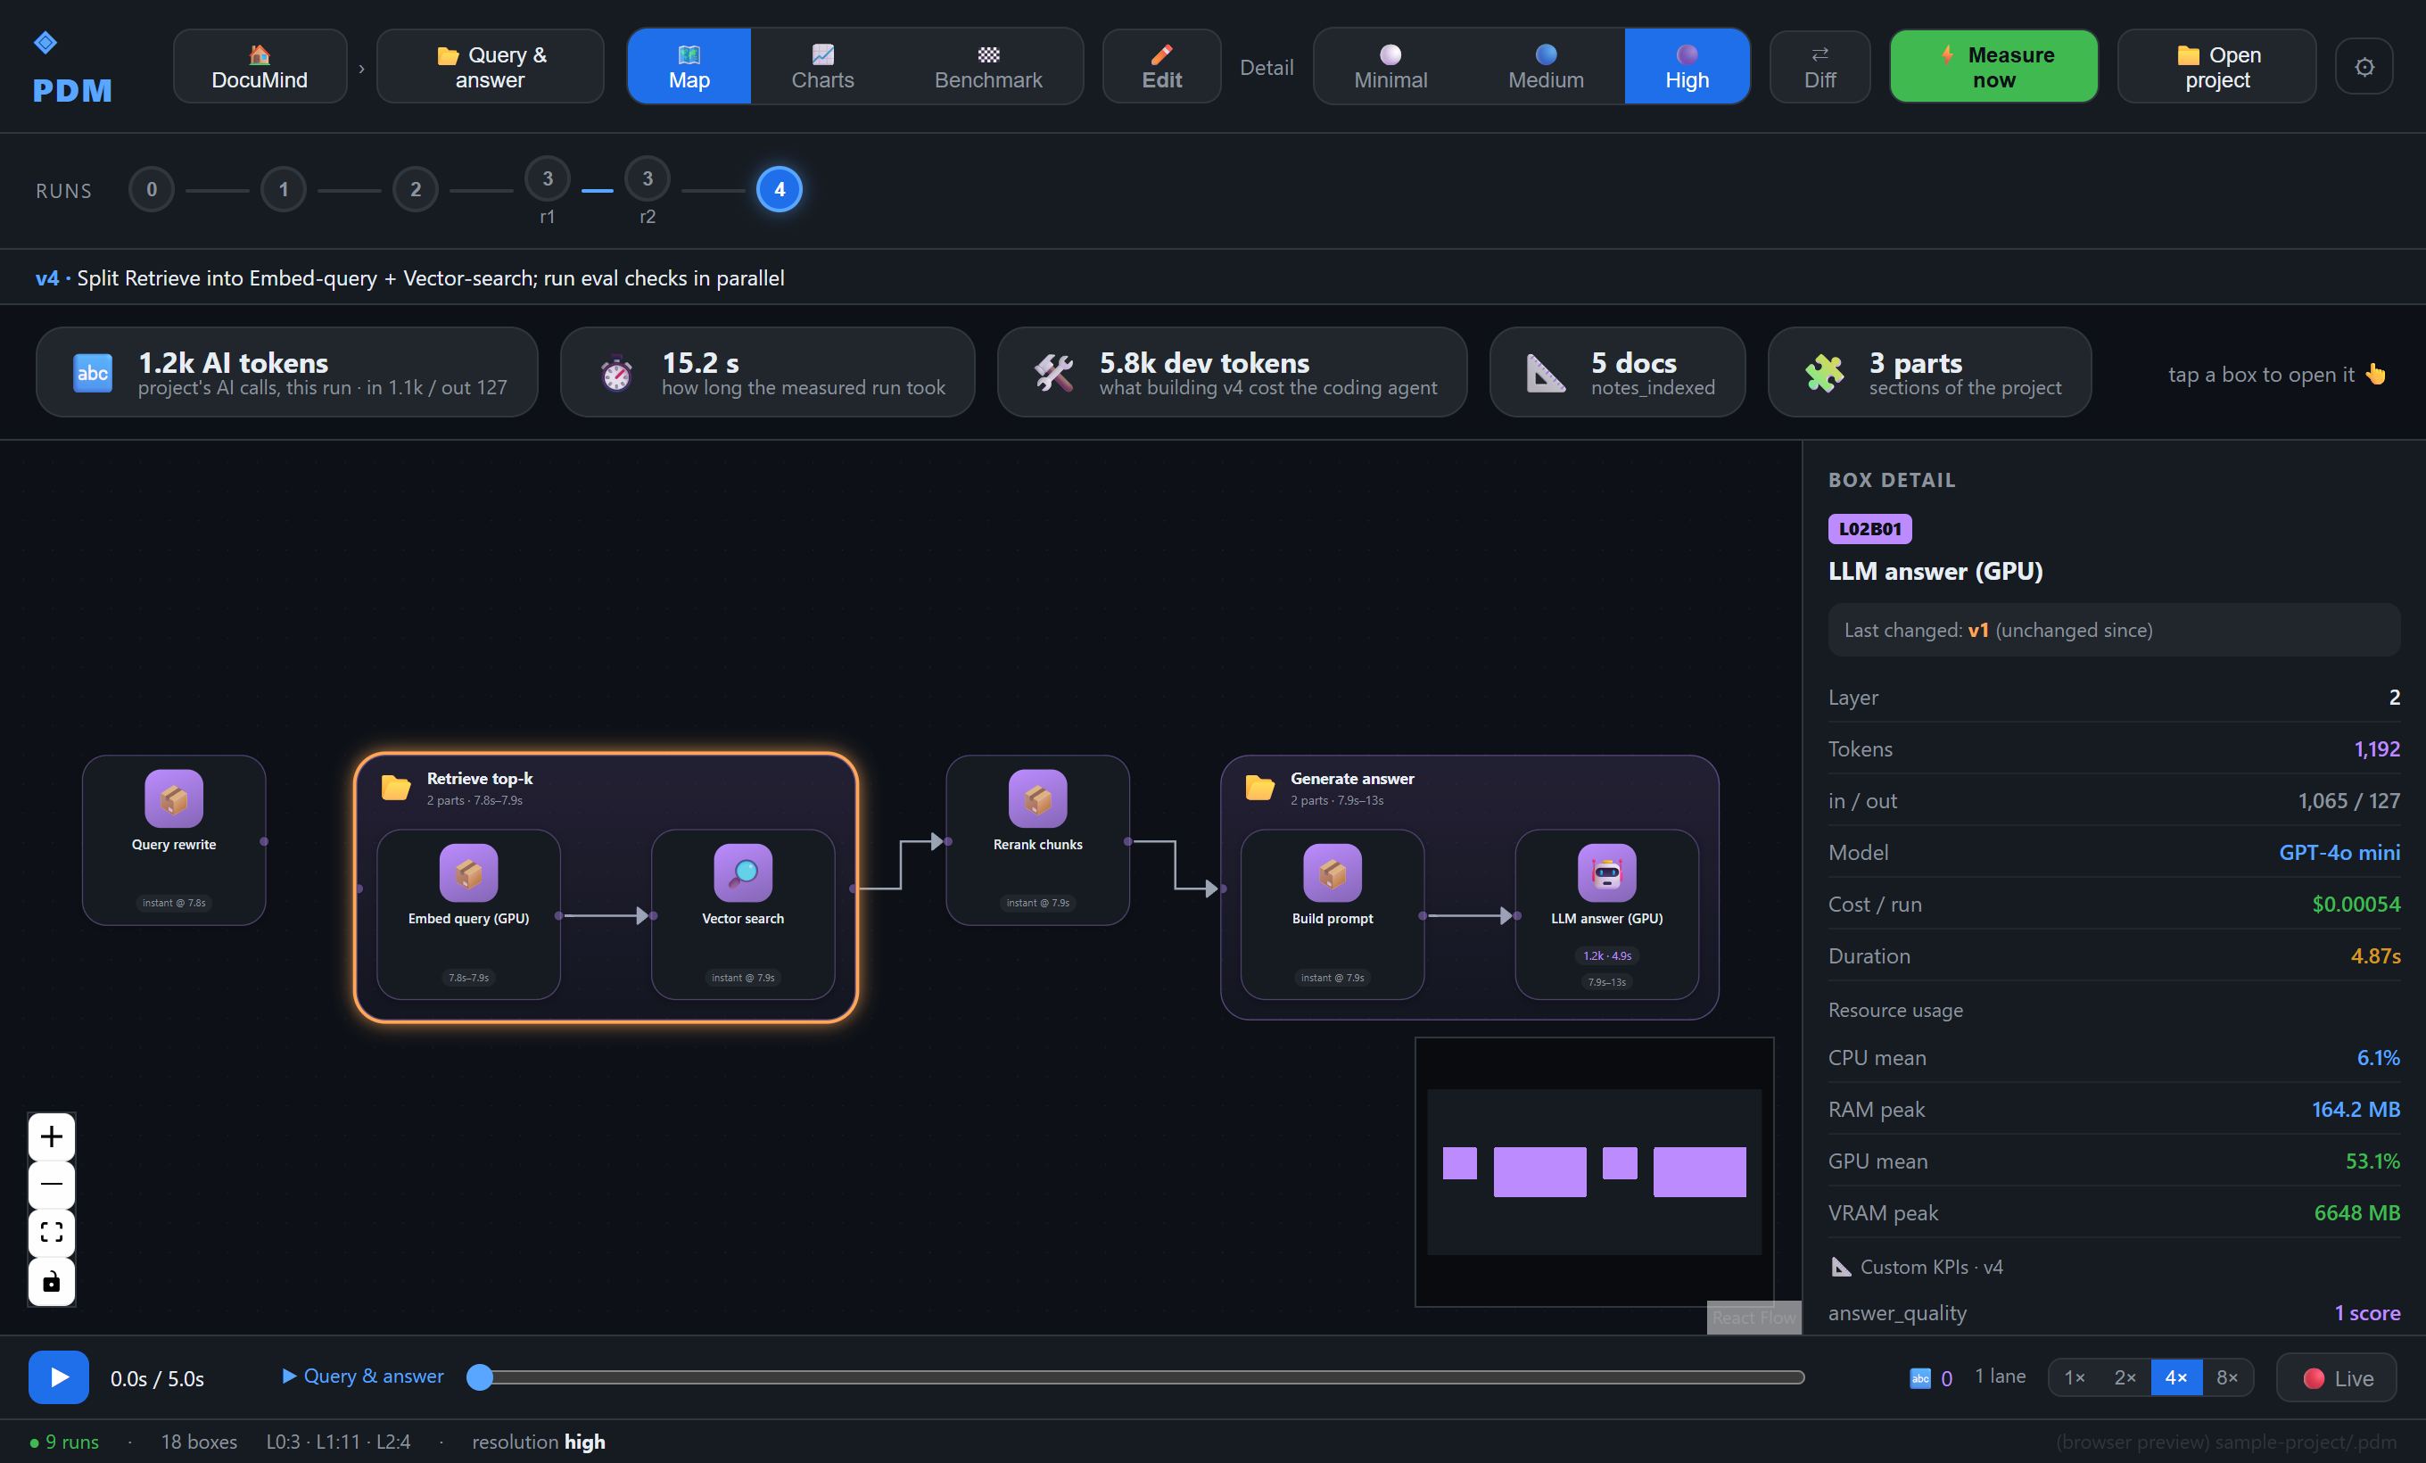
Task: Toggle canvas interactivity lock
Action: (x=51, y=1282)
